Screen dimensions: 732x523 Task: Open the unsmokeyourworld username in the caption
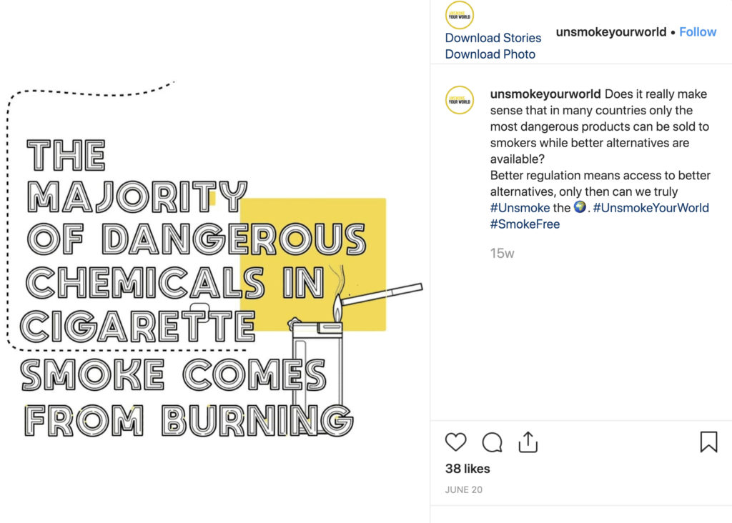click(x=545, y=94)
